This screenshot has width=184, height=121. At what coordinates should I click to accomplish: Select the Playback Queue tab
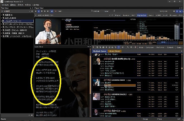(x=100, y=51)
